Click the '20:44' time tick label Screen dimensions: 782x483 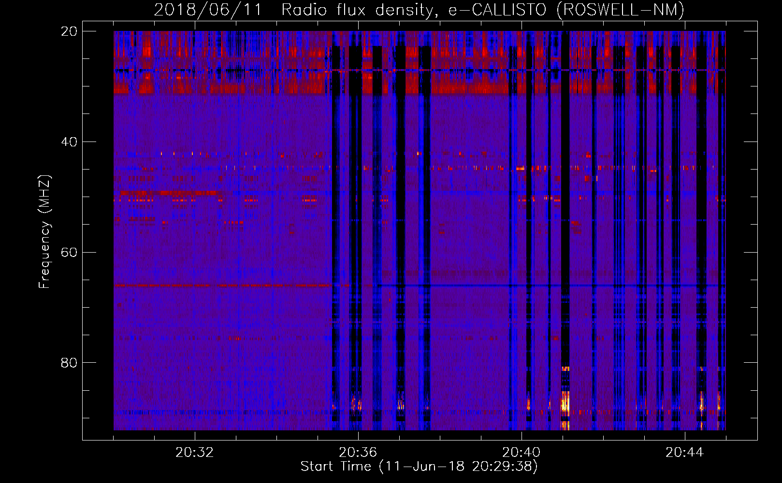(x=684, y=453)
